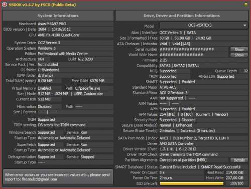
Task: Select Hibernation value Disabled
Action: [x=45, y=107]
